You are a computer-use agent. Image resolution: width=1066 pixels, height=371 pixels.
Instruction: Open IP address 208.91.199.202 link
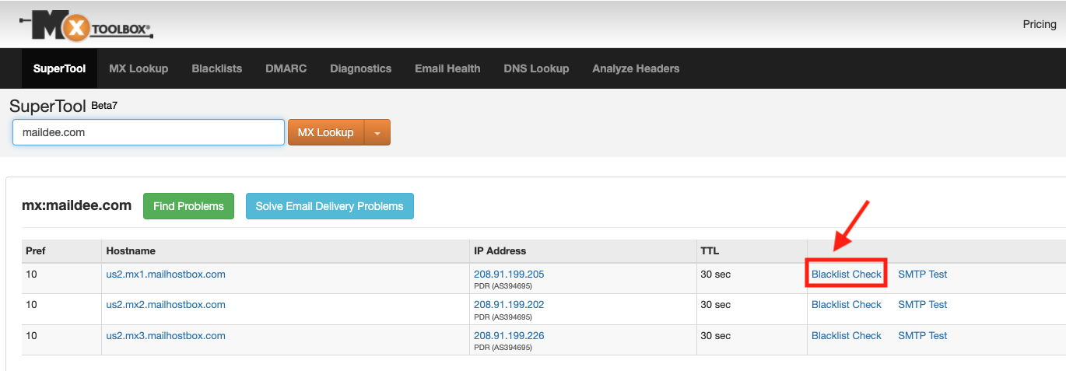(509, 304)
